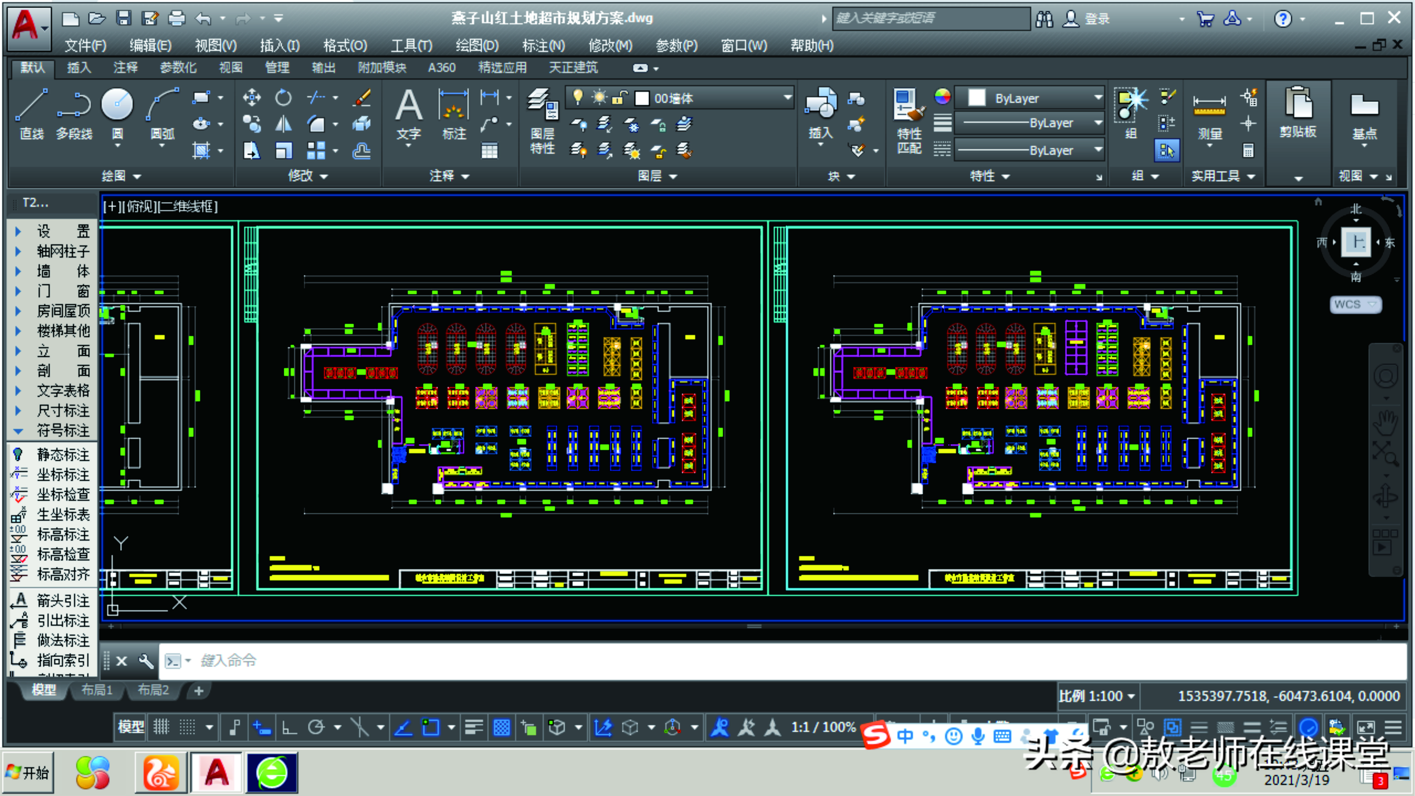Toggle polar tracking in status bar
This screenshot has width=1415, height=796.
click(316, 727)
